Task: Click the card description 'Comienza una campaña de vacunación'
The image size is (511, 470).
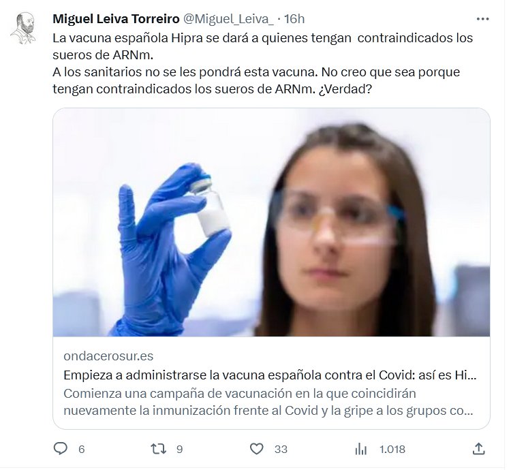Action: point(268,402)
